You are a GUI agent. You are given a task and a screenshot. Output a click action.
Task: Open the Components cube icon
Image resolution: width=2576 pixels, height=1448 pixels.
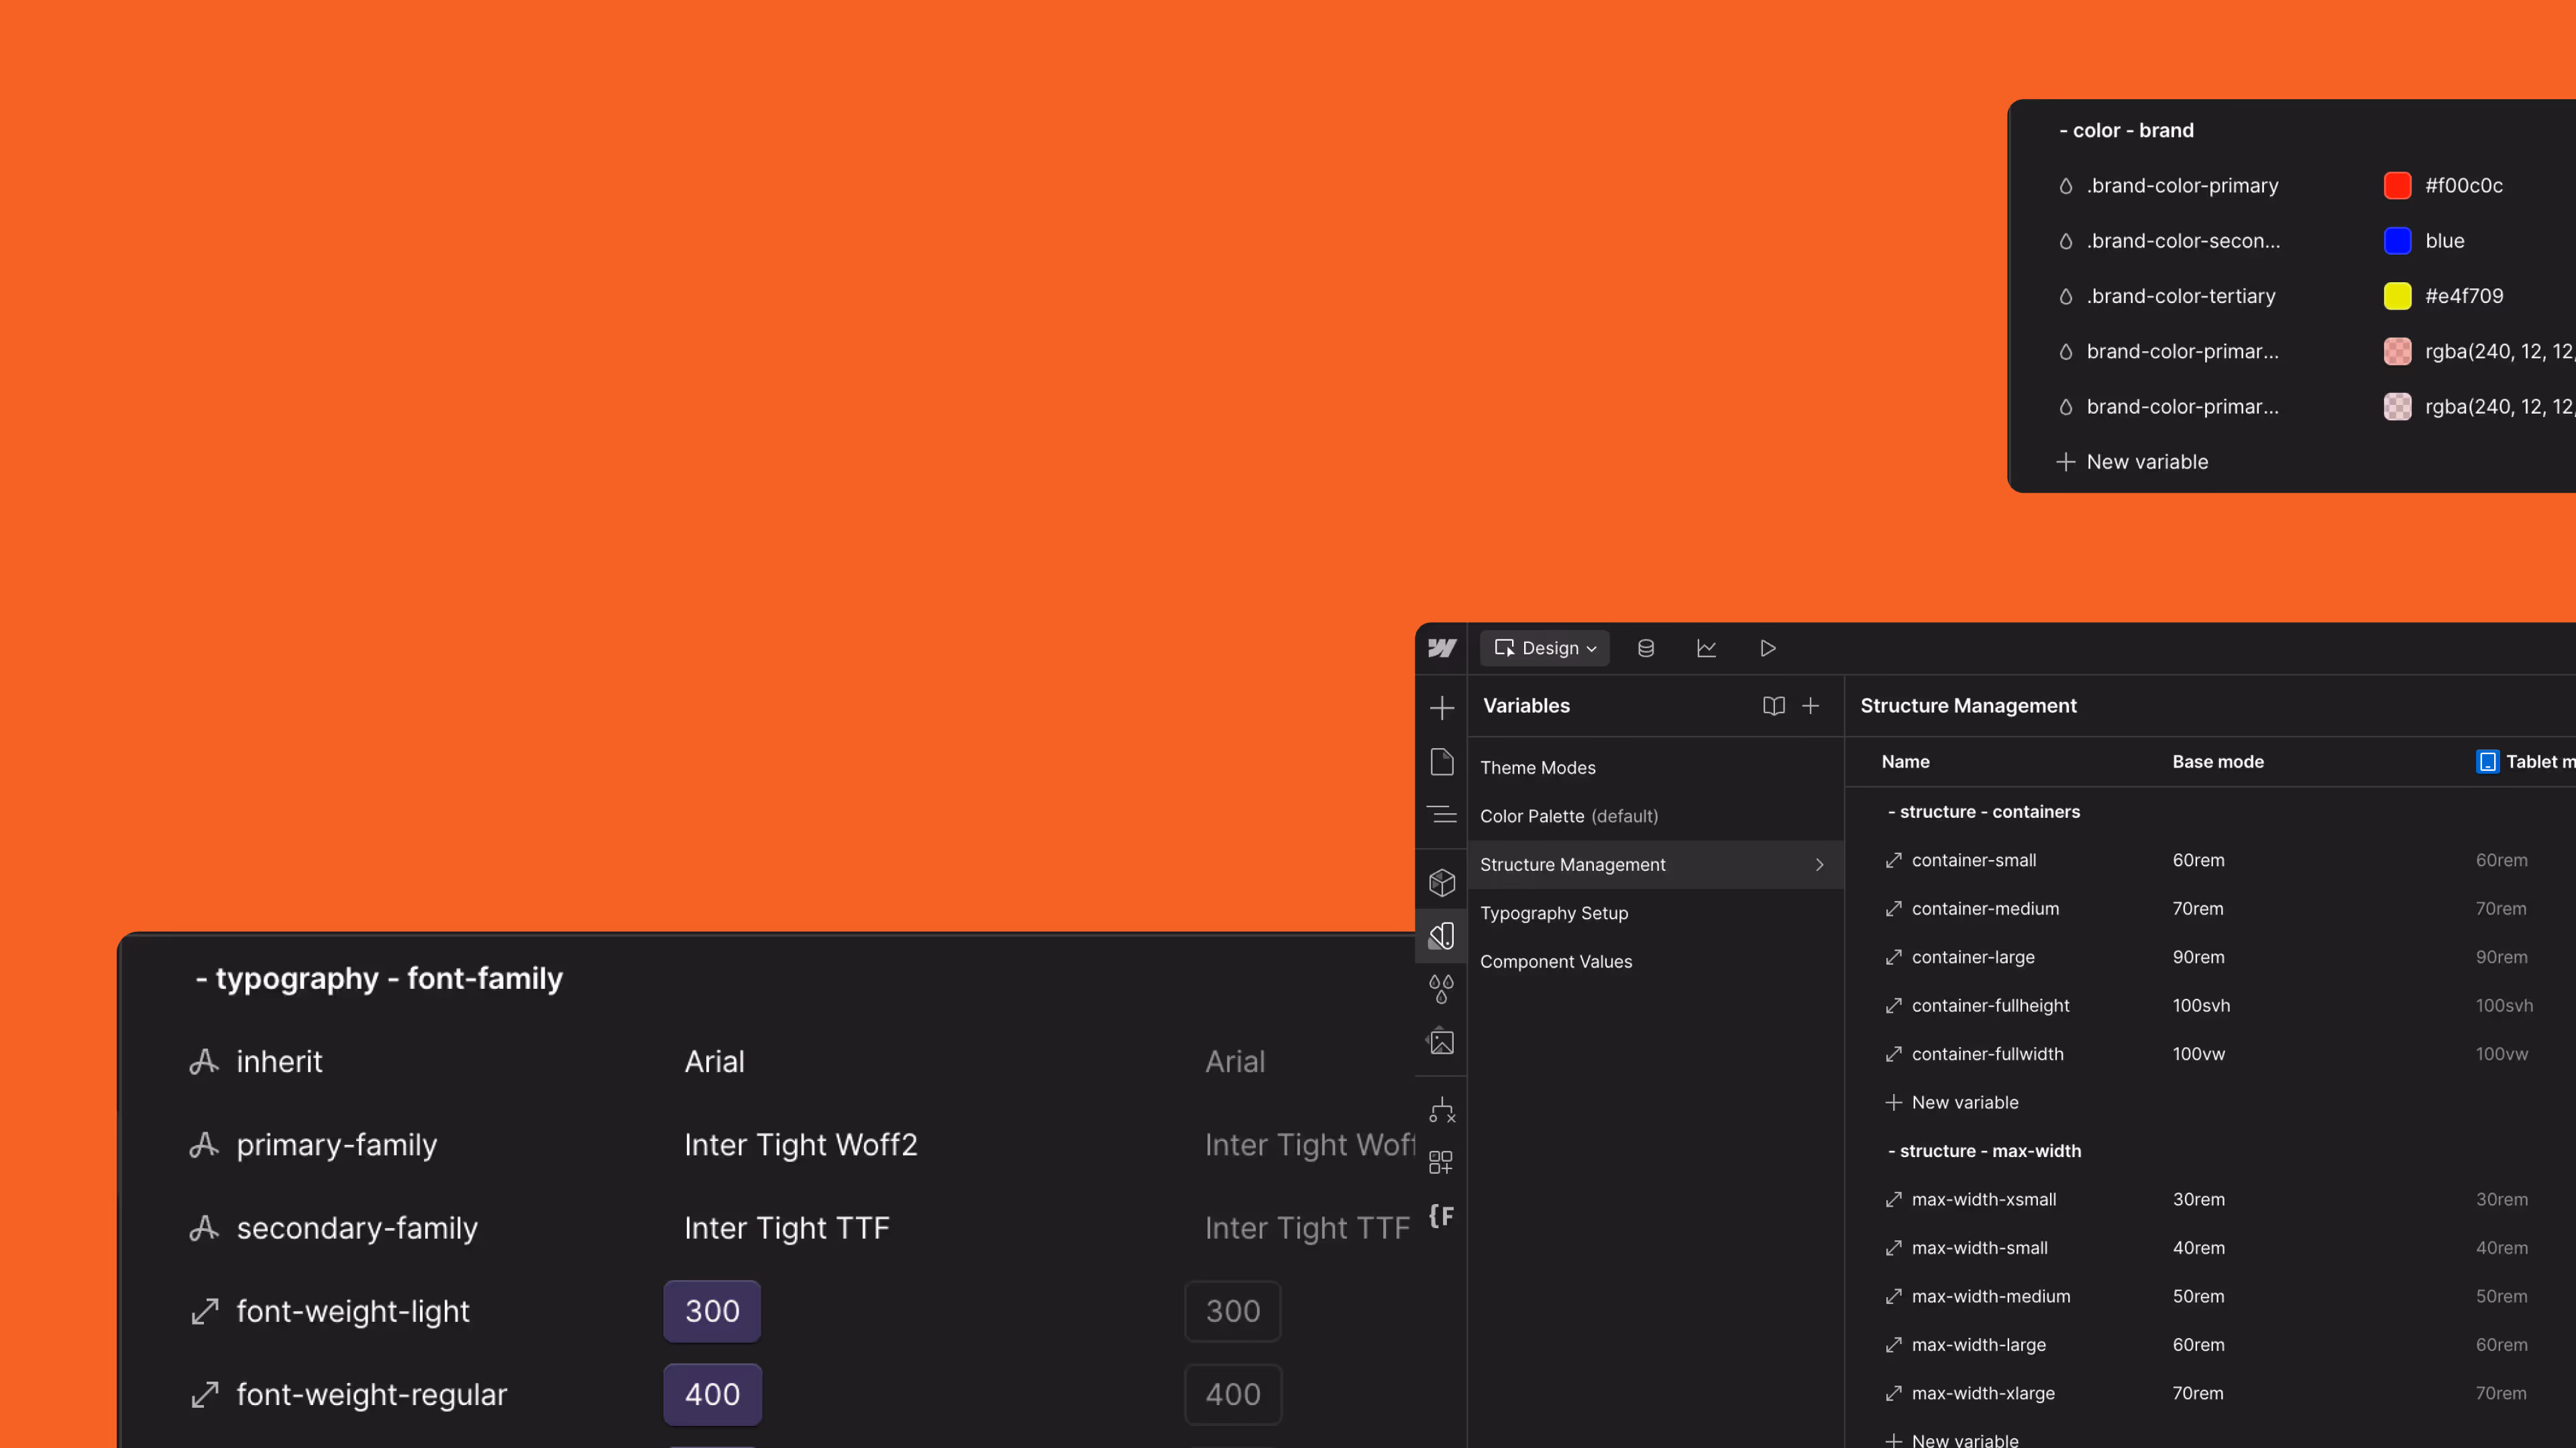click(1441, 882)
